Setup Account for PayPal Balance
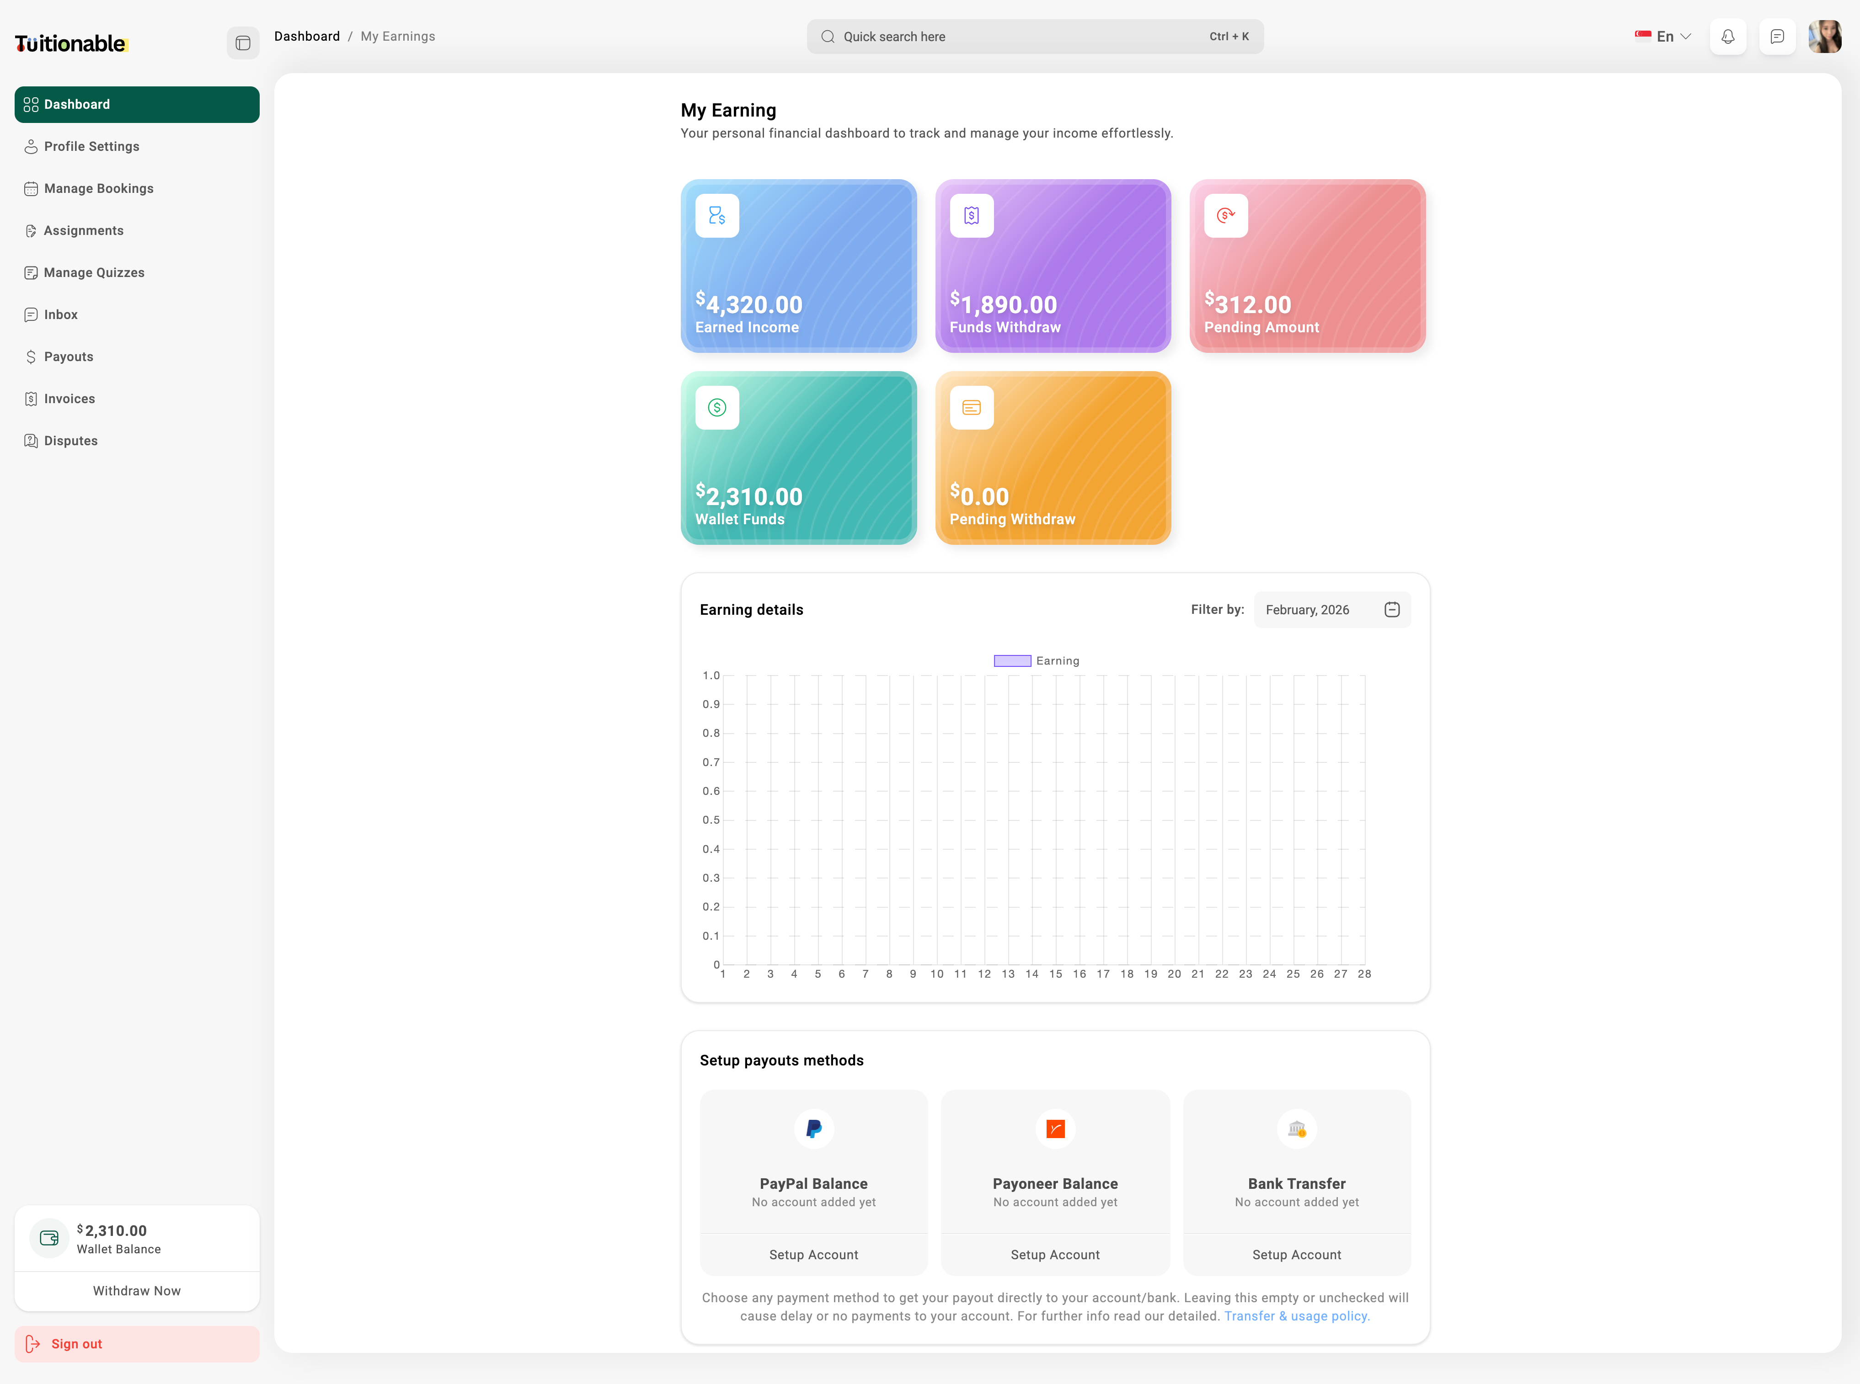The width and height of the screenshot is (1860, 1384). point(812,1254)
